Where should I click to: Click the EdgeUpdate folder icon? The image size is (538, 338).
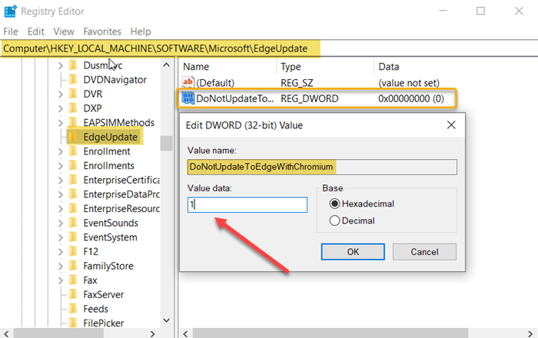(73, 137)
